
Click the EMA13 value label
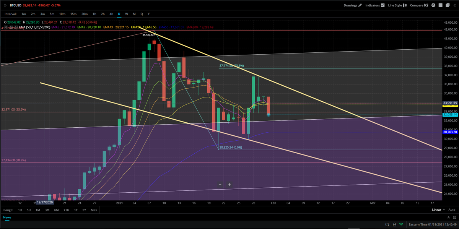116,27
